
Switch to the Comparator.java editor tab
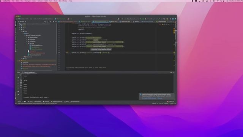point(161,22)
